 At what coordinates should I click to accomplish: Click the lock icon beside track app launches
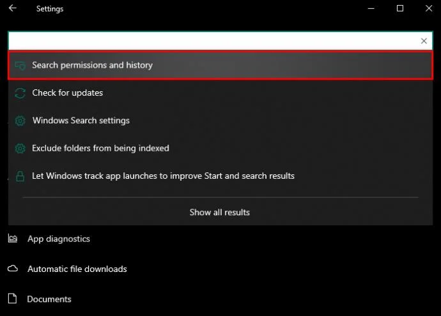(x=20, y=176)
